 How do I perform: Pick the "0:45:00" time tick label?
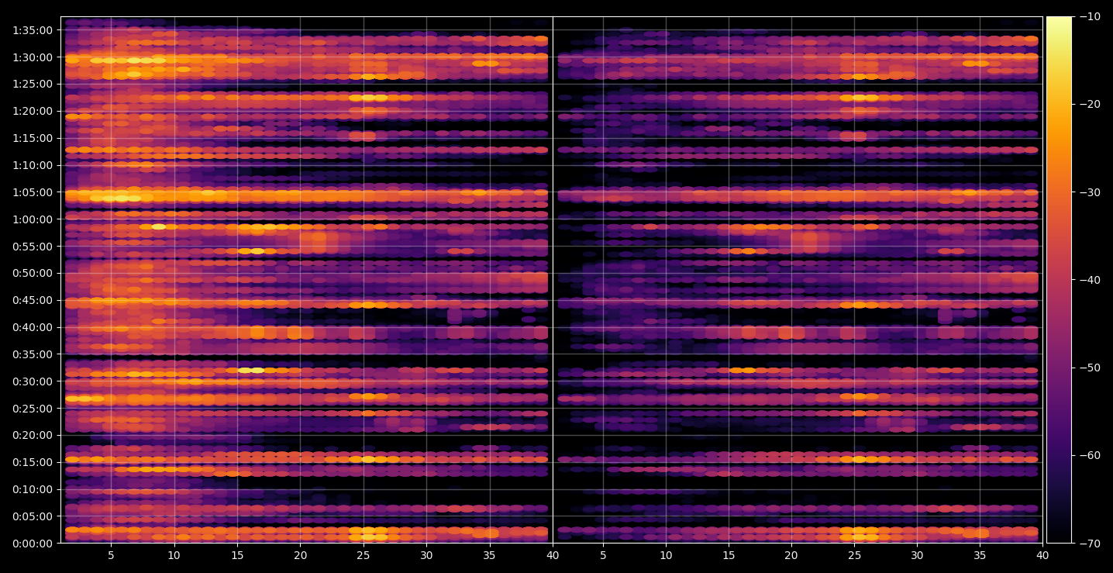coord(33,300)
